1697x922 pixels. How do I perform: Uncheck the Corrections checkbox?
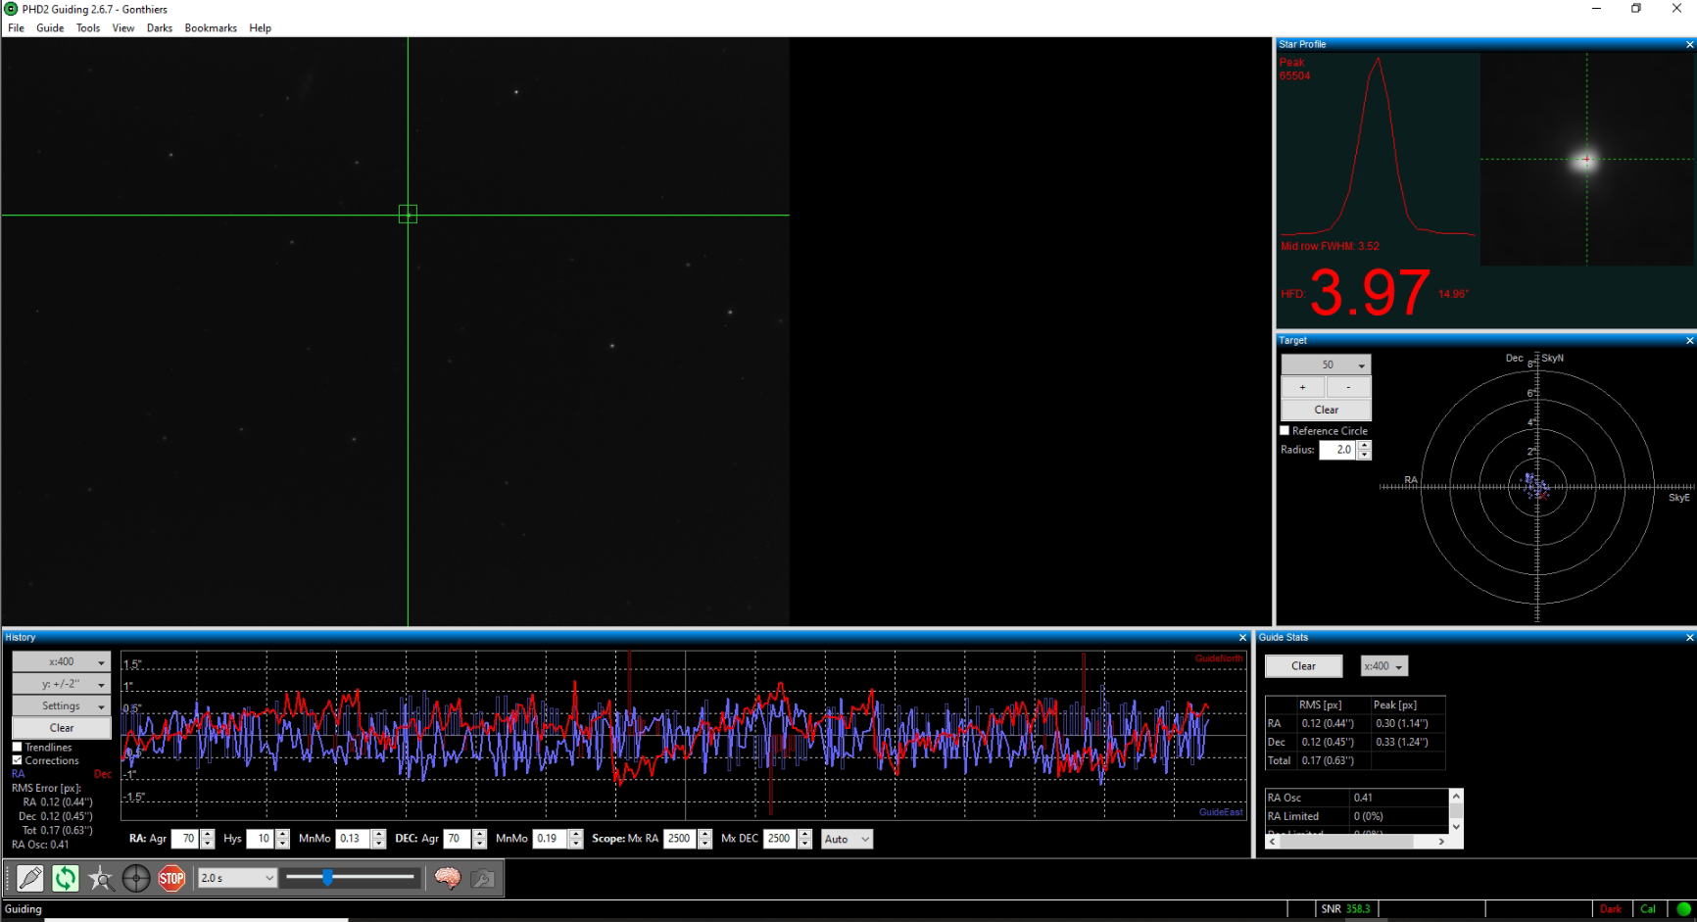pos(17,760)
